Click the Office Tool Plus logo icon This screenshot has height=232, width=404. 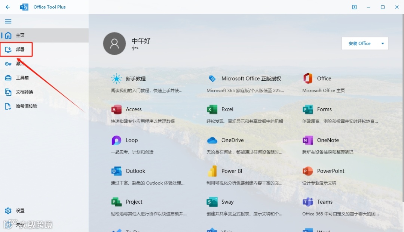pos(24,7)
